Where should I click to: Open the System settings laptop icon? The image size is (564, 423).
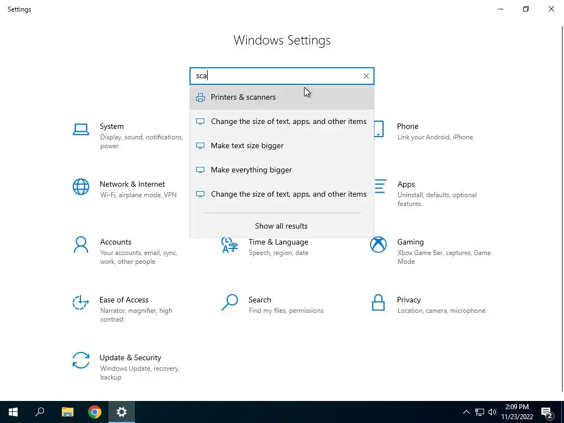[80, 129]
